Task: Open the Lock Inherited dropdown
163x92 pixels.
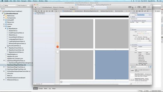Action: coord(144,37)
